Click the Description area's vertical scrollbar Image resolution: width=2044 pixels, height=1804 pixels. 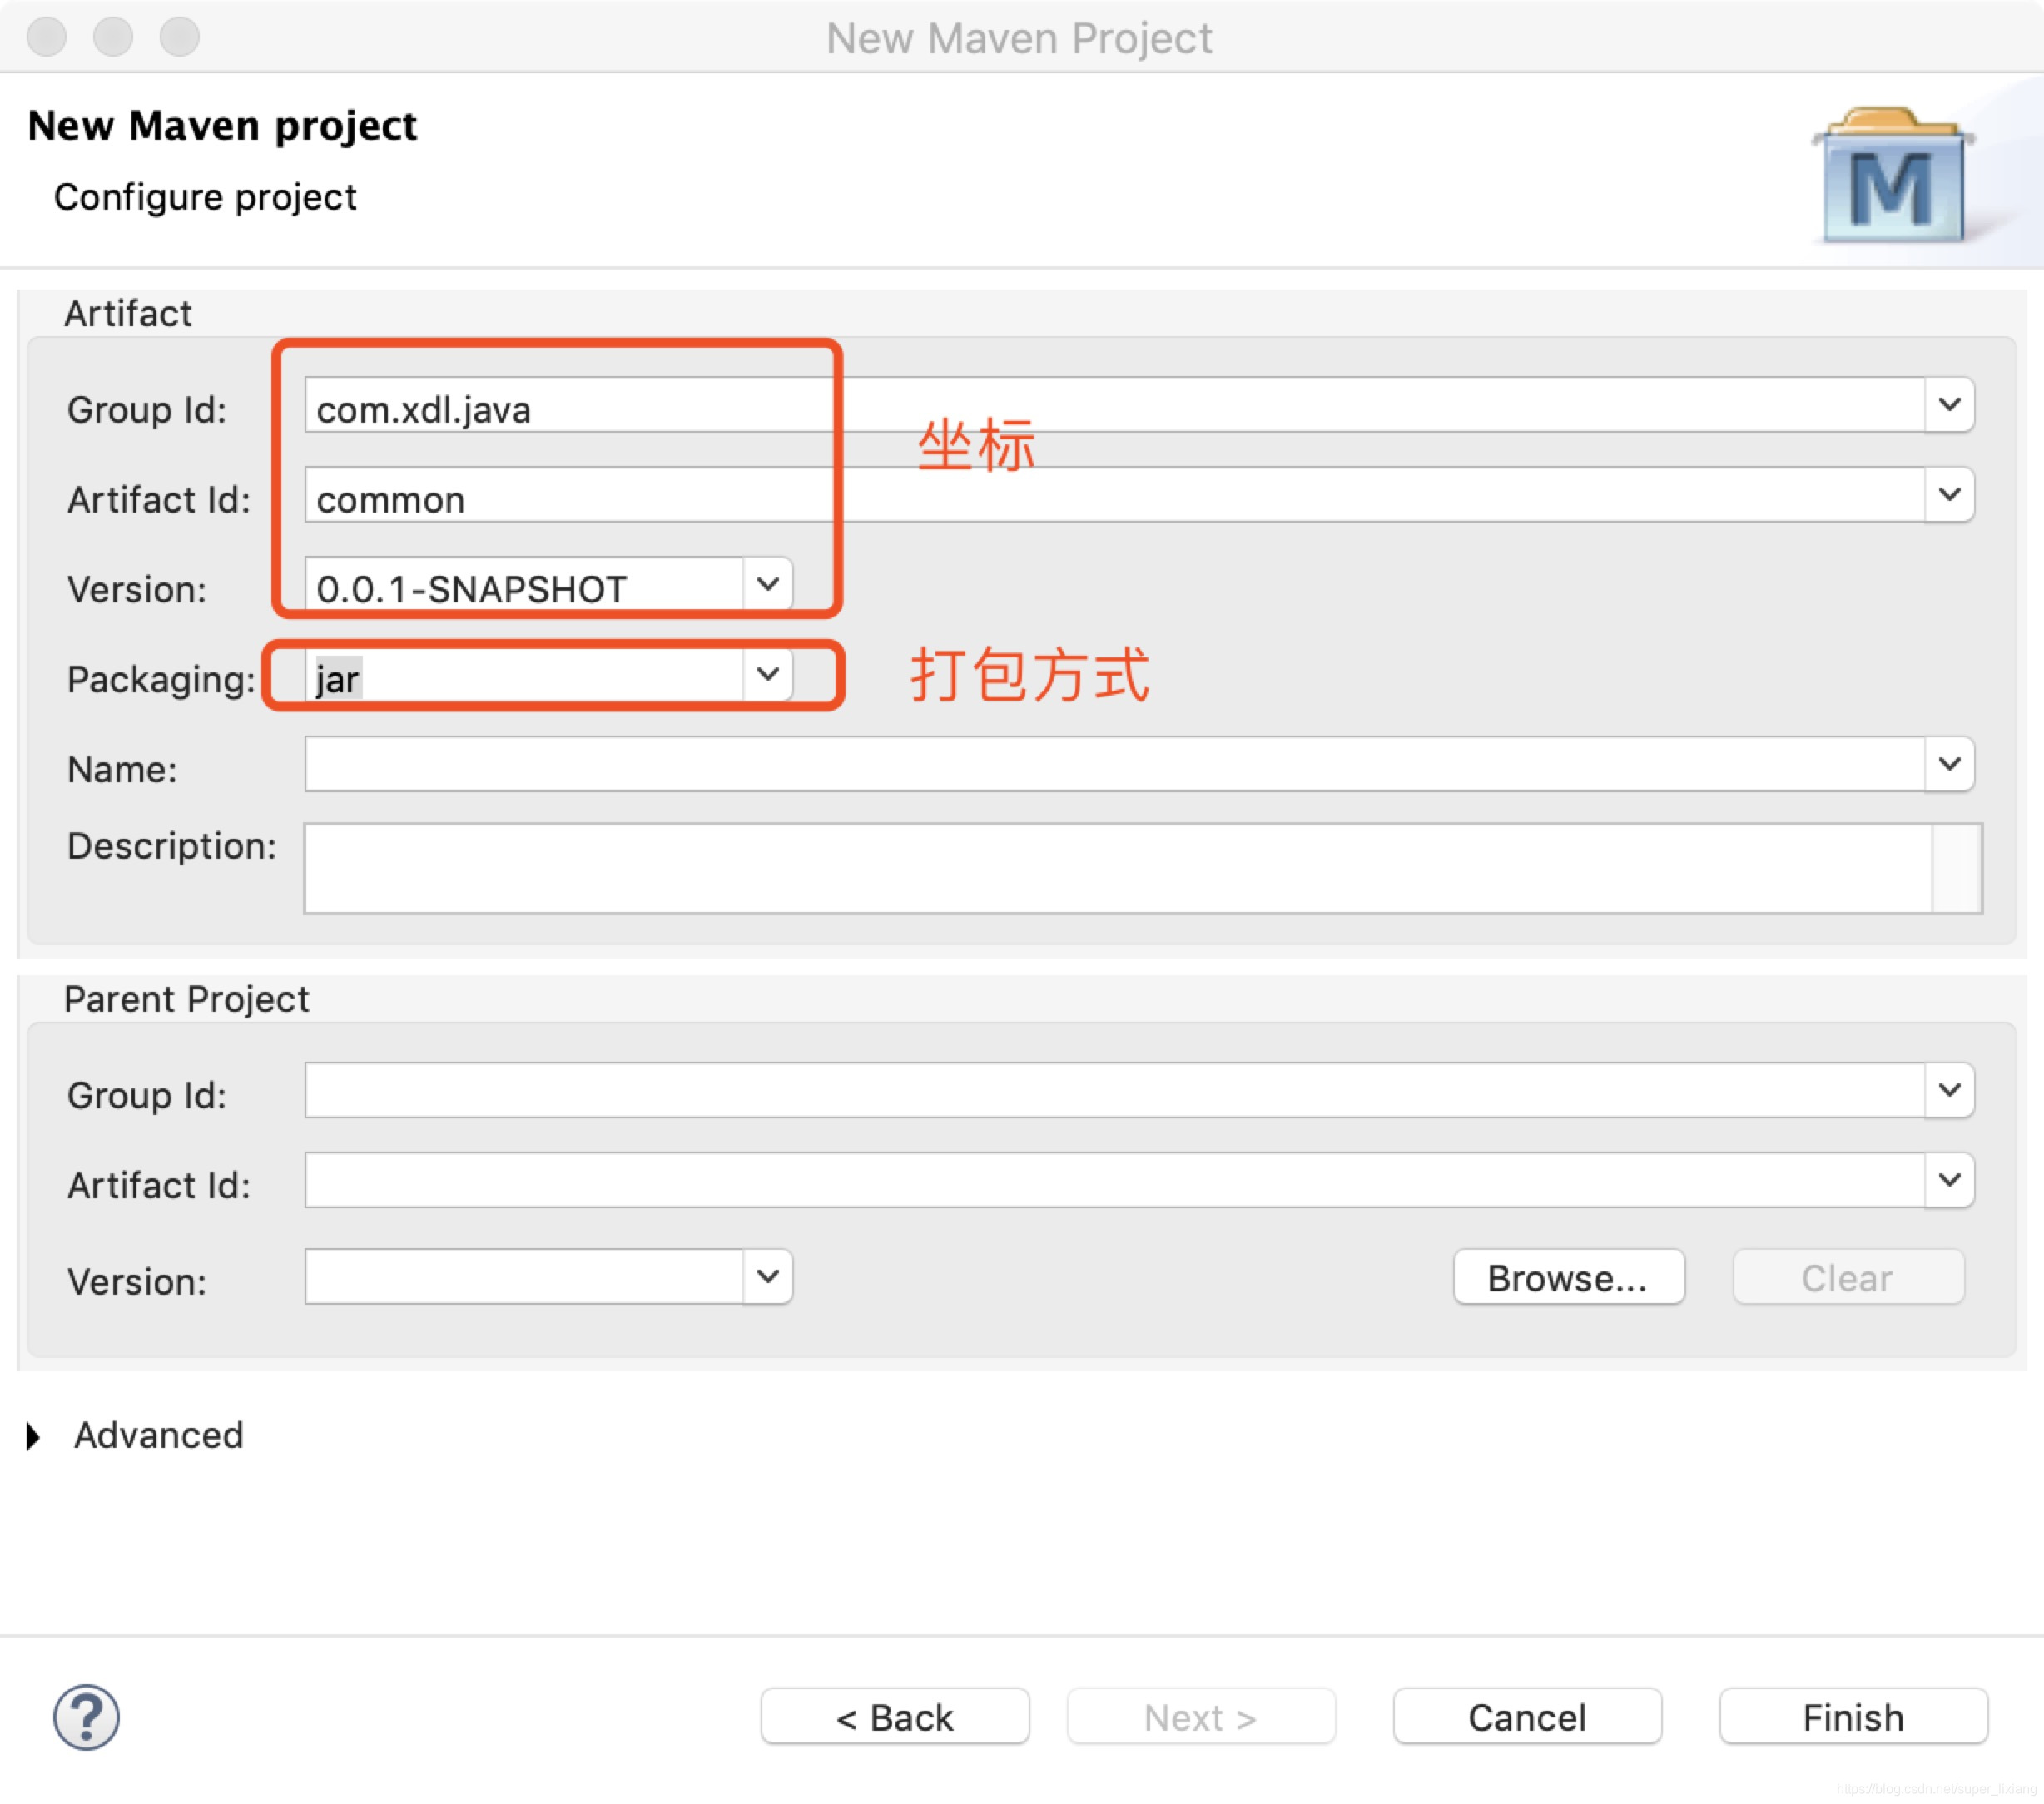pyautogui.click(x=1957, y=868)
